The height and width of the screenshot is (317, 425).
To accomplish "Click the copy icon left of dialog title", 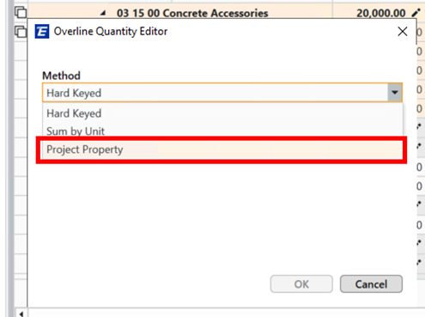I will tap(21, 32).
